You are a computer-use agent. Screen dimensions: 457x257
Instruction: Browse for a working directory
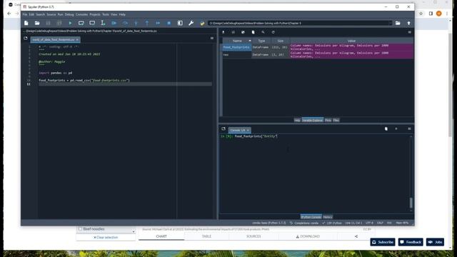point(398,23)
